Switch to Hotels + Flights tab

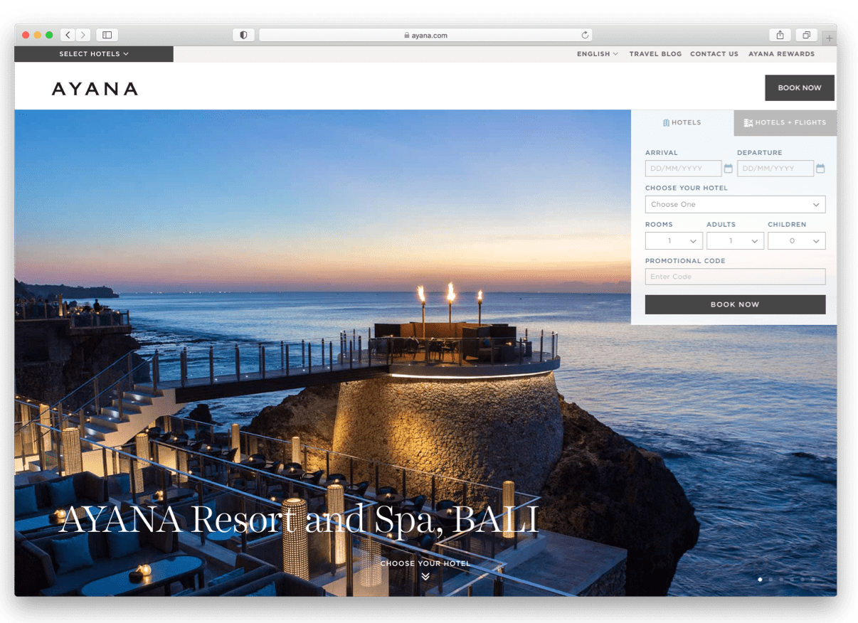click(785, 122)
